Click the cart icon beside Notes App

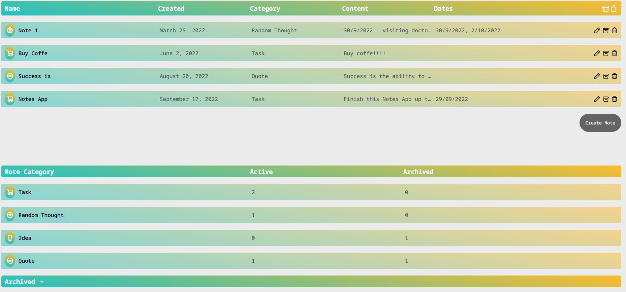click(x=10, y=99)
